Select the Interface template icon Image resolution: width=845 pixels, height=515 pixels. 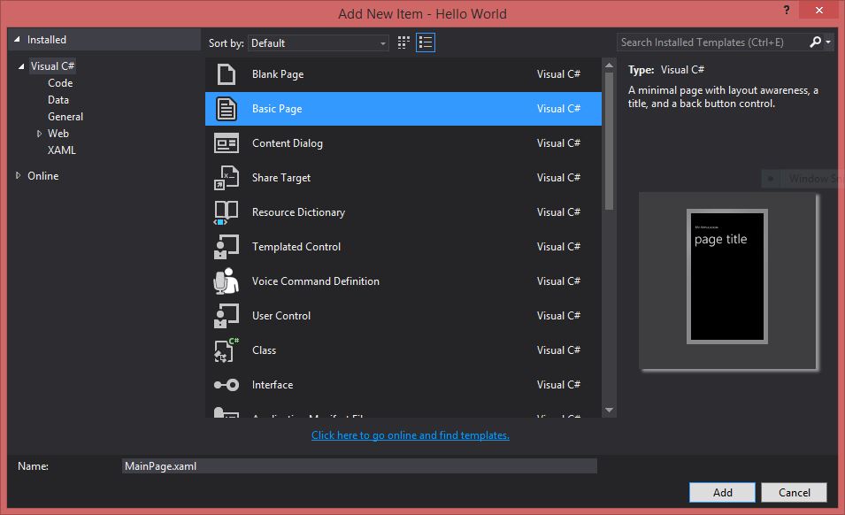(227, 385)
